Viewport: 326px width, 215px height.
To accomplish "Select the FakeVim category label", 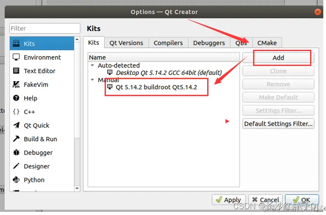I will 36,84.
